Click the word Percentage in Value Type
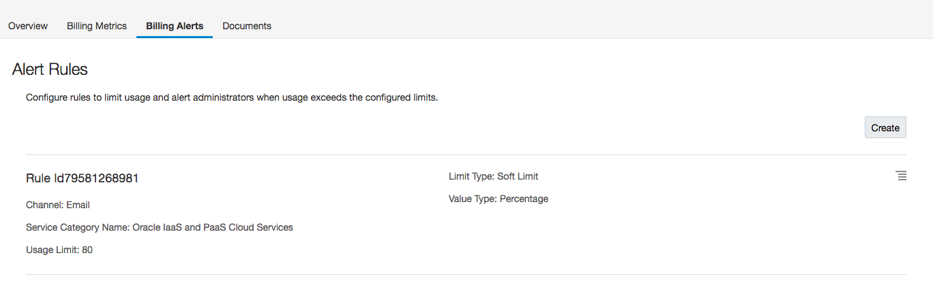Viewport: 933px width, 296px height. tap(524, 199)
